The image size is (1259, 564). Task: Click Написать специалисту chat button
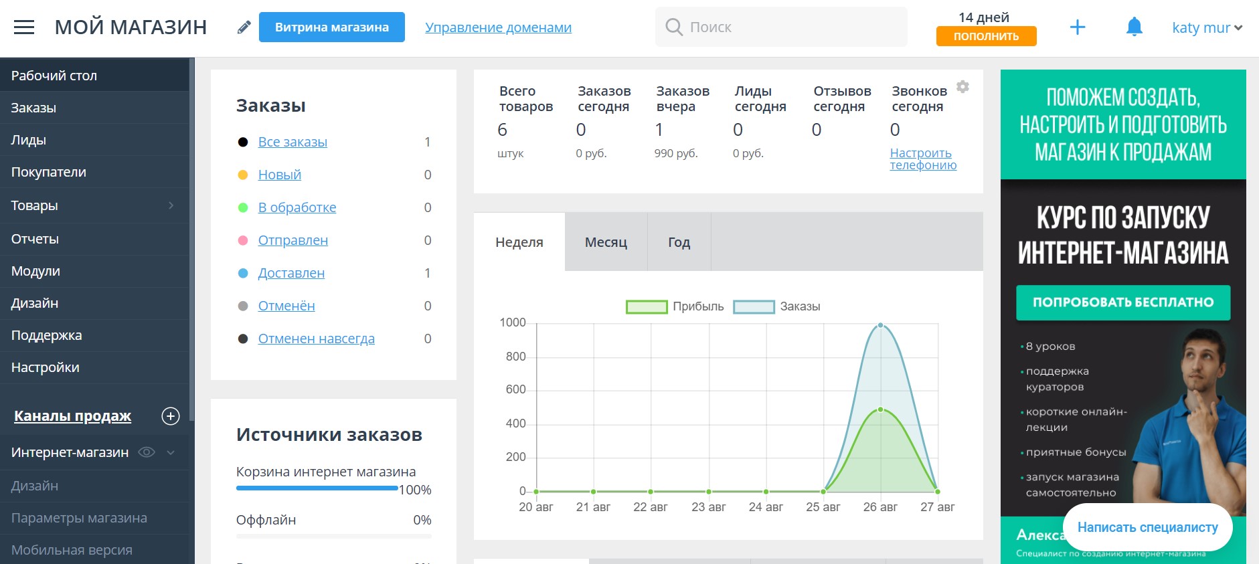[1147, 527]
